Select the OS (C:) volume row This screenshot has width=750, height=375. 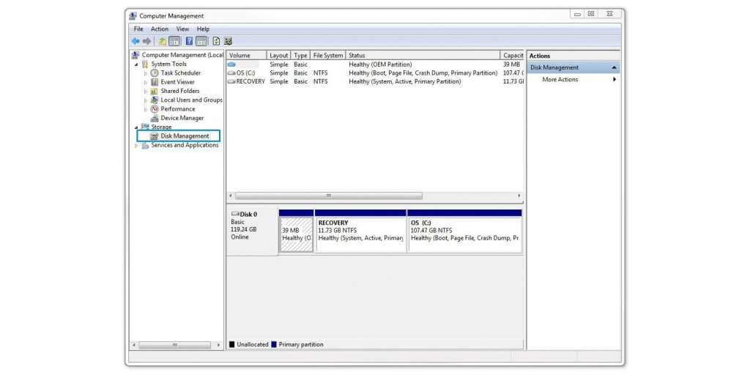click(375, 73)
